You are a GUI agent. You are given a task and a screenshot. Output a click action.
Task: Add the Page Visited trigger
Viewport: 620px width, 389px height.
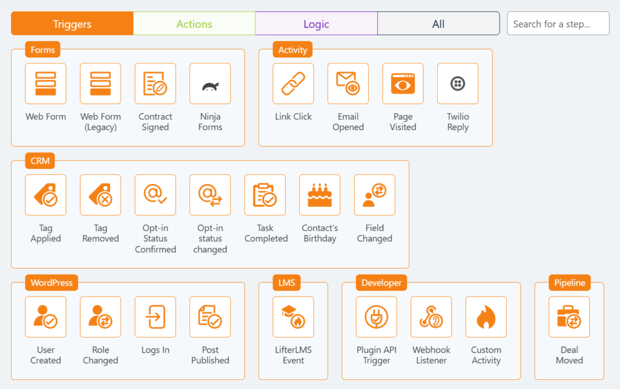point(403,83)
